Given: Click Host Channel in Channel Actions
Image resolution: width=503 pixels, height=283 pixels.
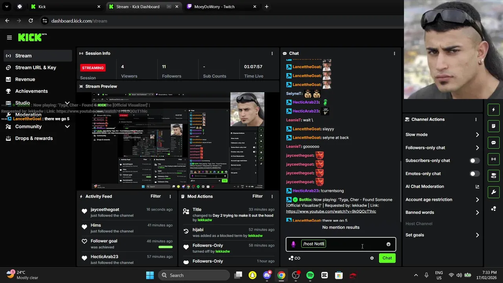Looking at the screenshot, I should tap(419, 224).
